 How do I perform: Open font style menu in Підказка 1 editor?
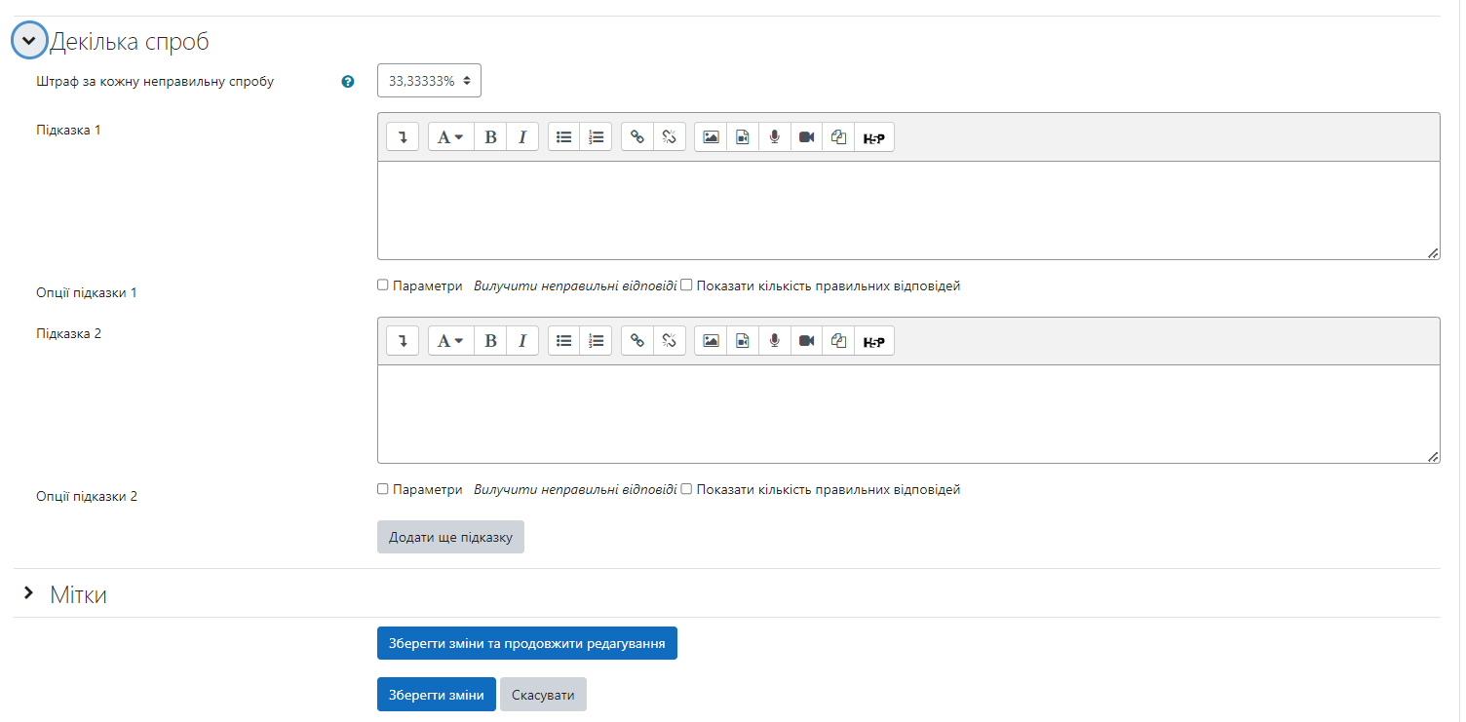click(x=450, y=137)
